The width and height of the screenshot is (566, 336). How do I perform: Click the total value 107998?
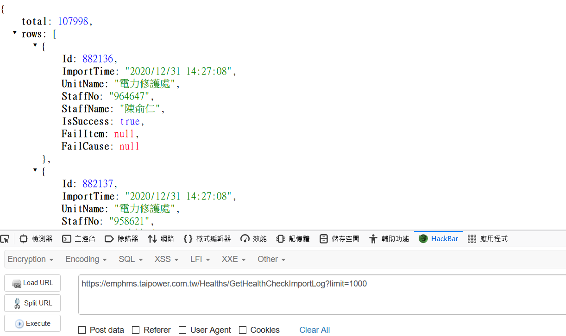[x=73, y=21]
